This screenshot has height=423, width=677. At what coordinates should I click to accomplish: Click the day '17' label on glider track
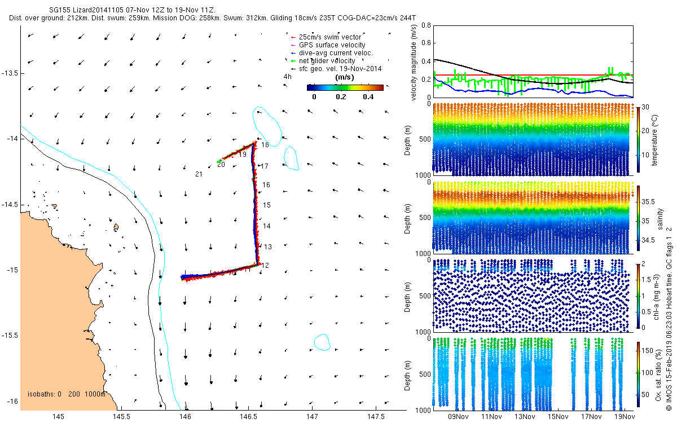click(x=265, y=166)
